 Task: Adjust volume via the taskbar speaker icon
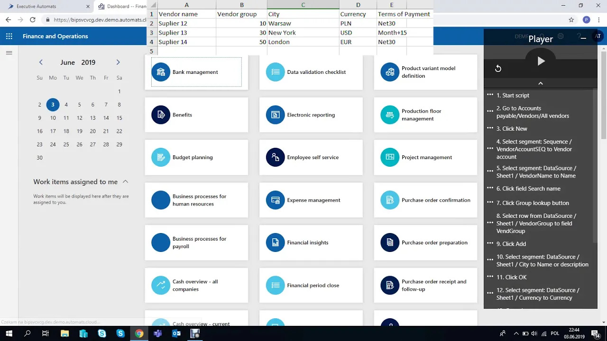tap(534, 333)
